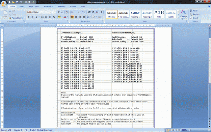Apply superscript formatting
The width and height of the screenshot is (211, 132).
tap(50, 17)
